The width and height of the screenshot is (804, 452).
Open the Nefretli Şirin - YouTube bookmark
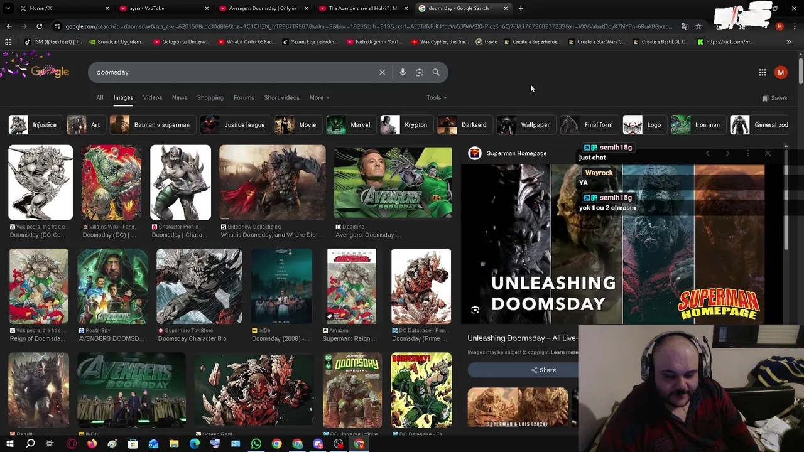(374, 42)
